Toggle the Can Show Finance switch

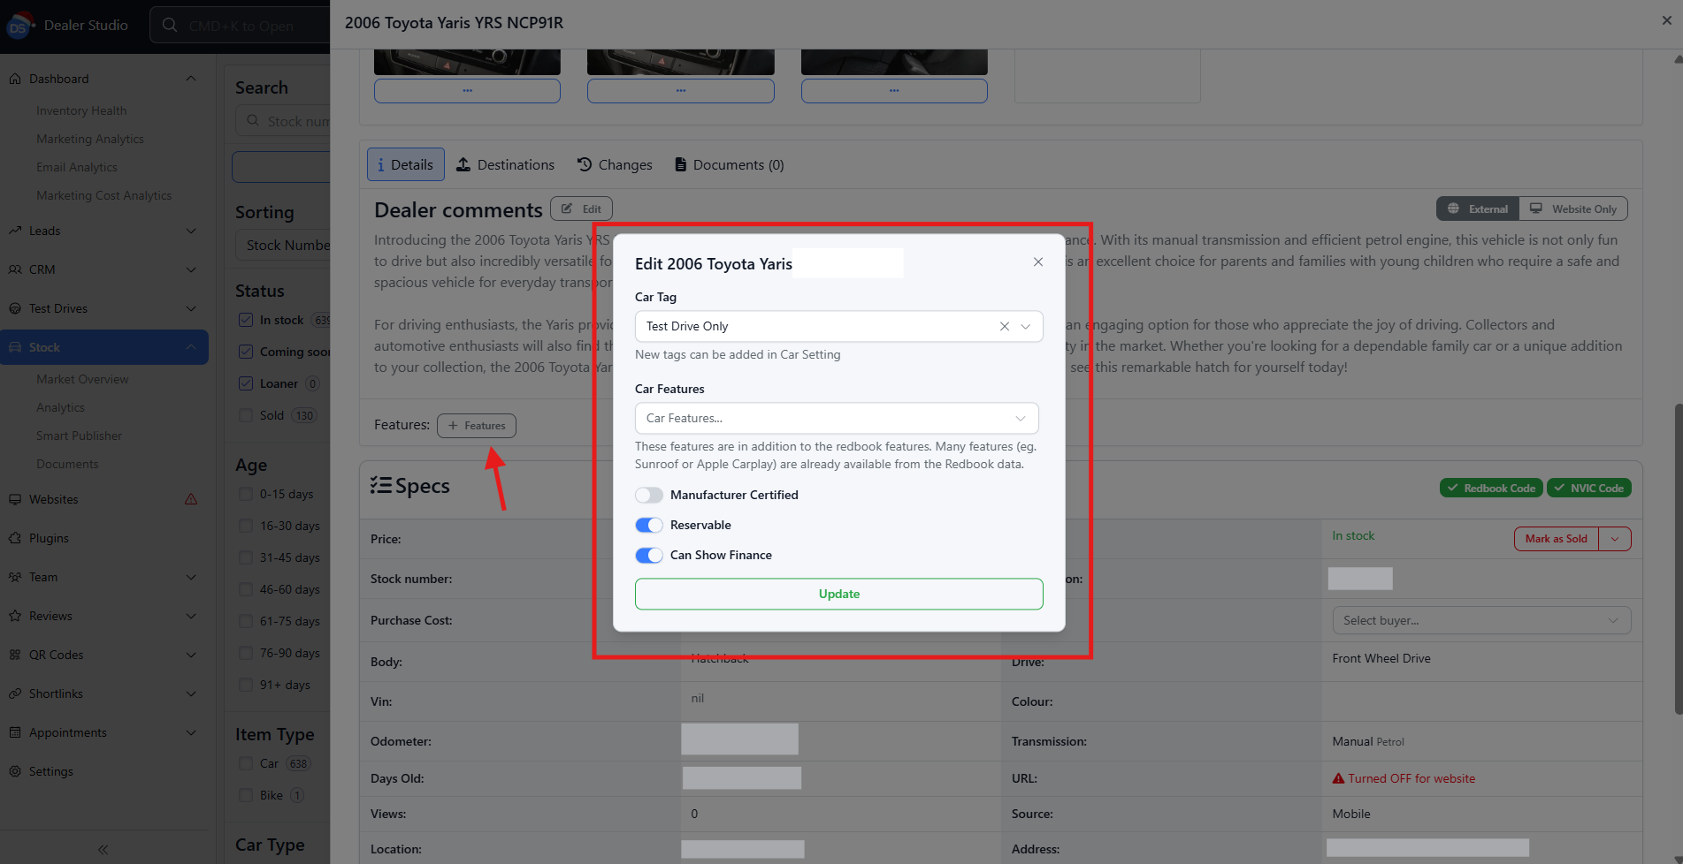click(649, 555)
